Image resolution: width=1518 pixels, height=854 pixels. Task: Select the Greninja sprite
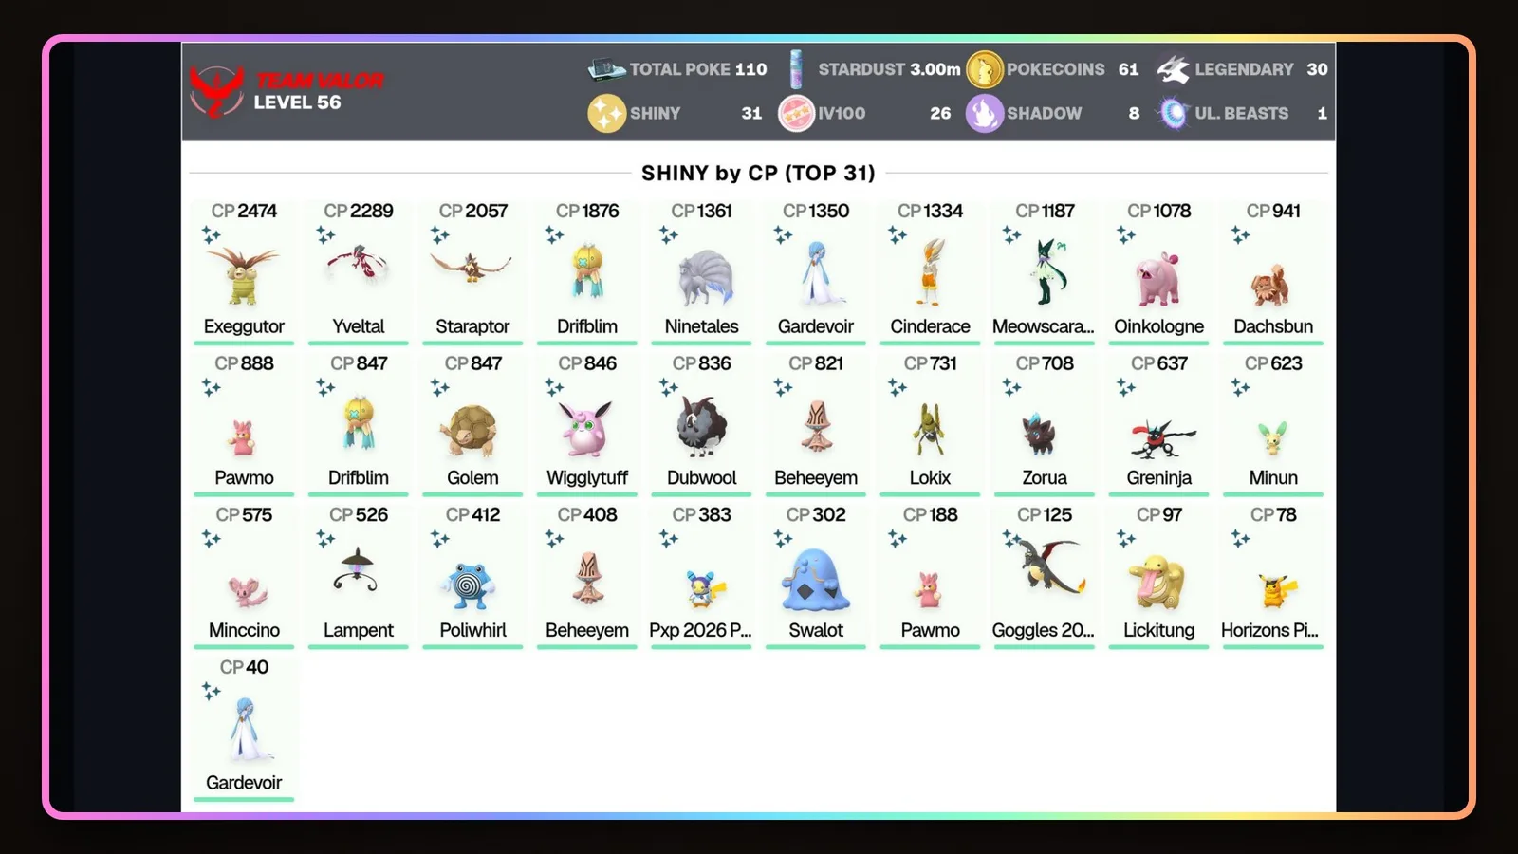[1161, 439]
